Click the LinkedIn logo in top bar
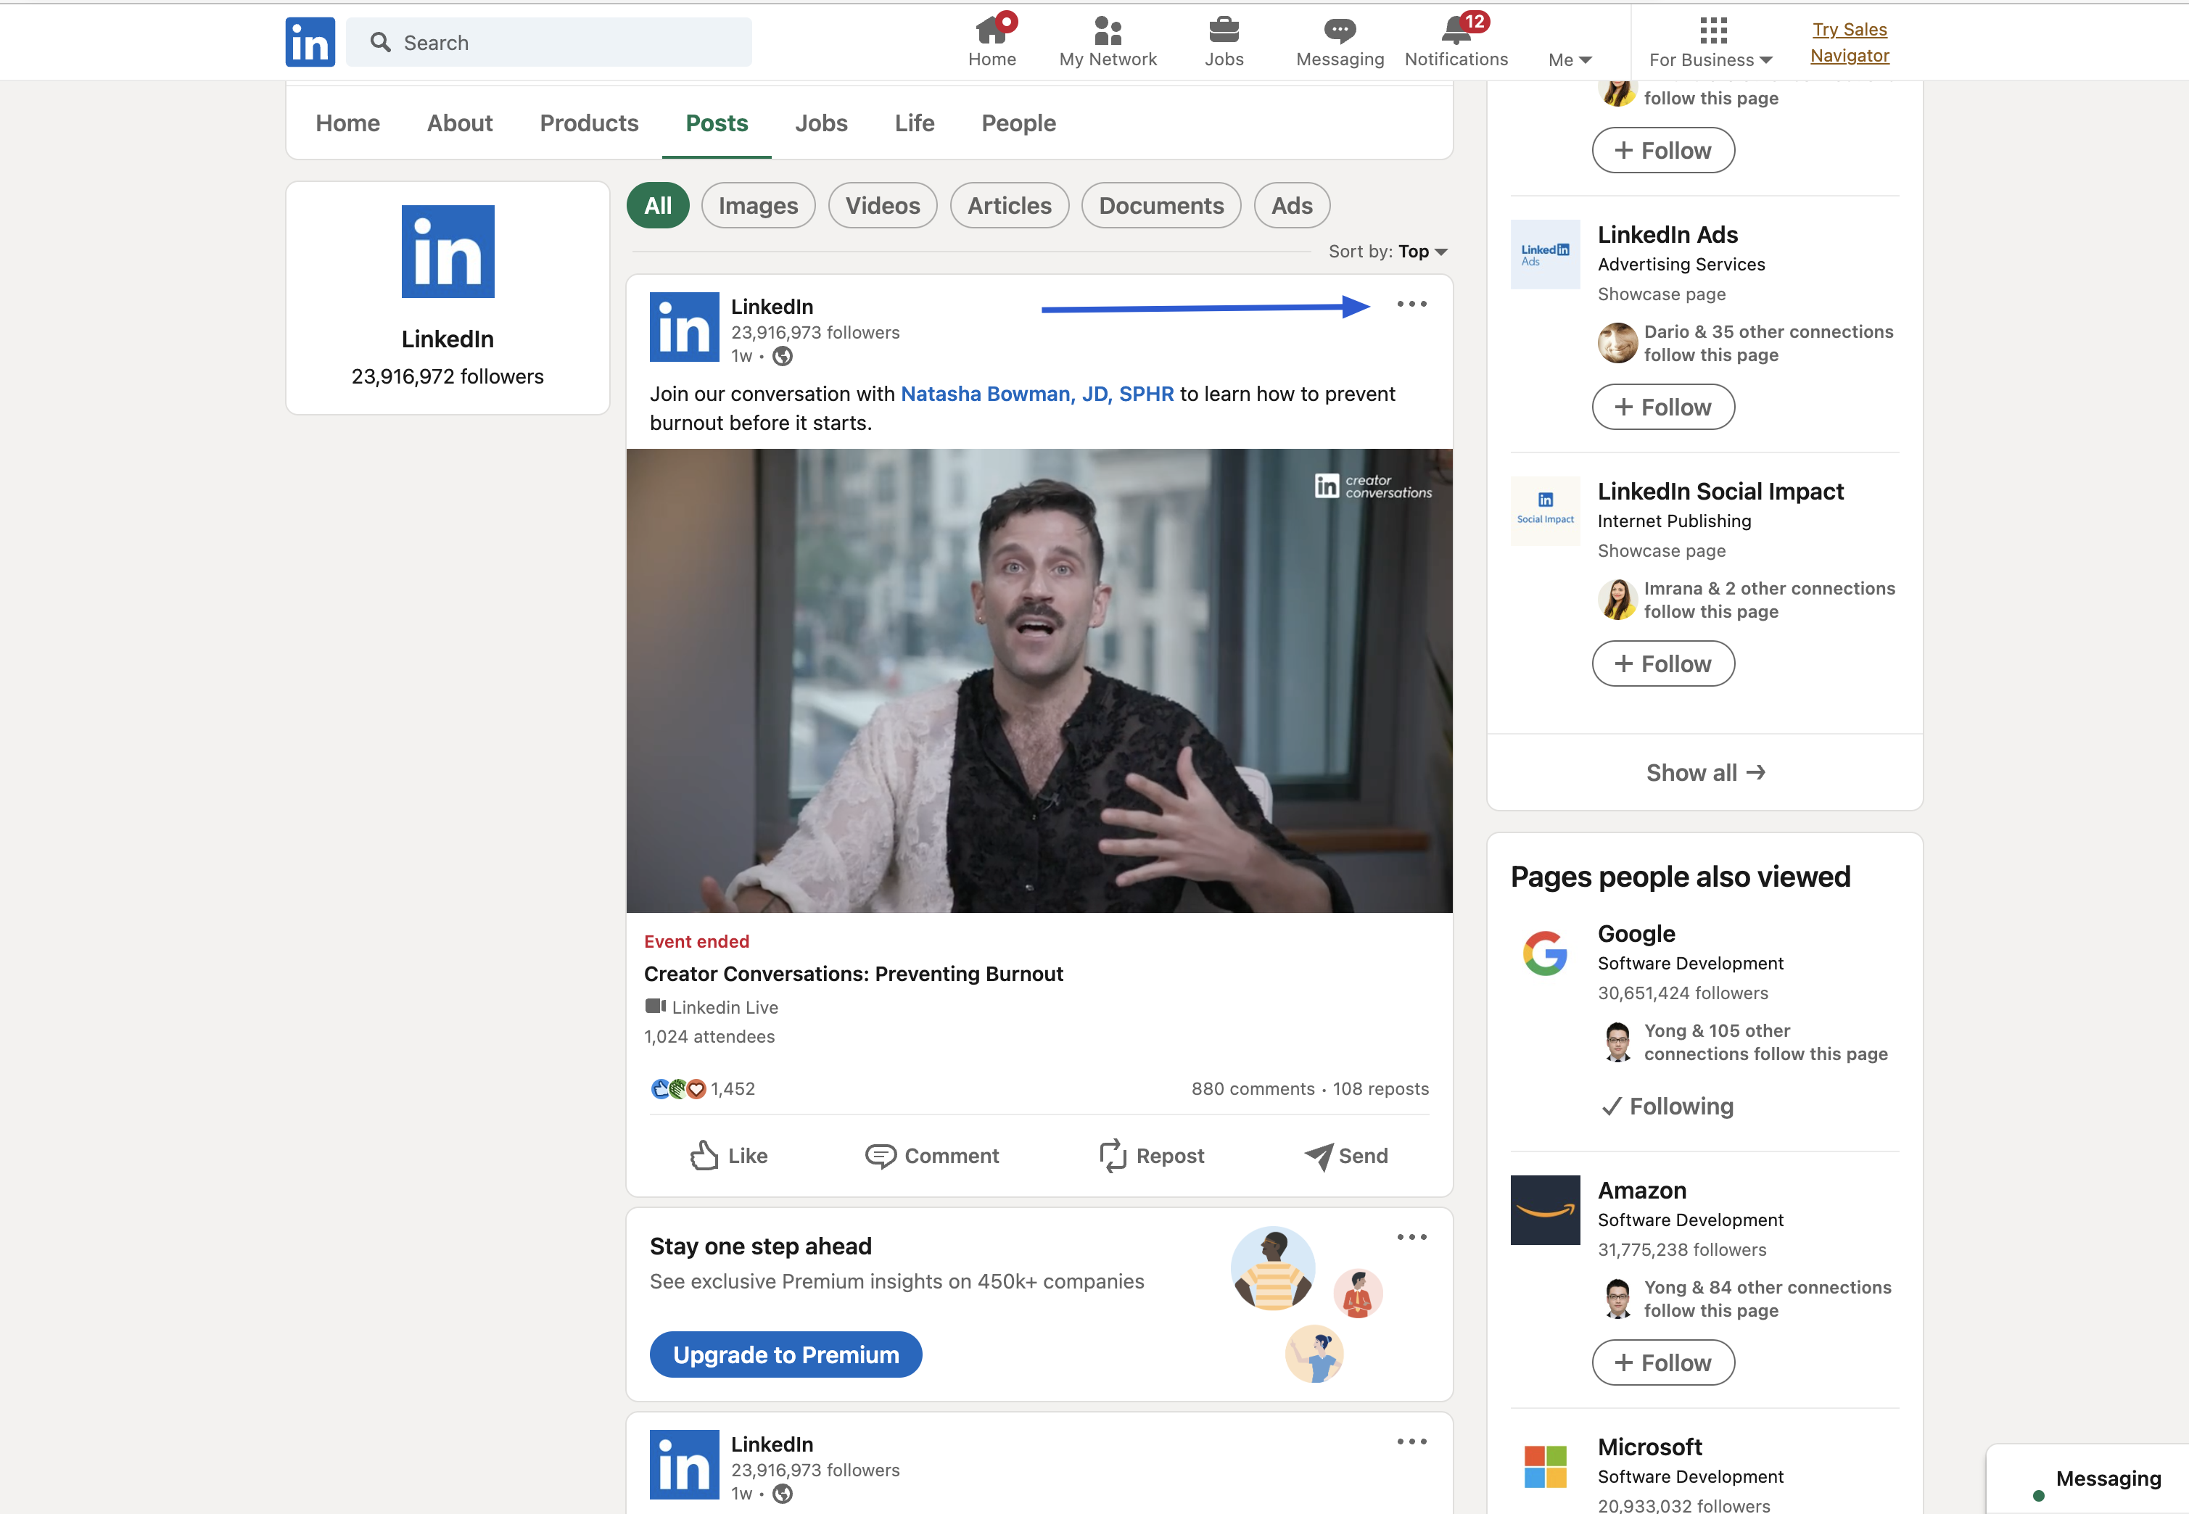 pyautogui.click(x=309, y=42)
